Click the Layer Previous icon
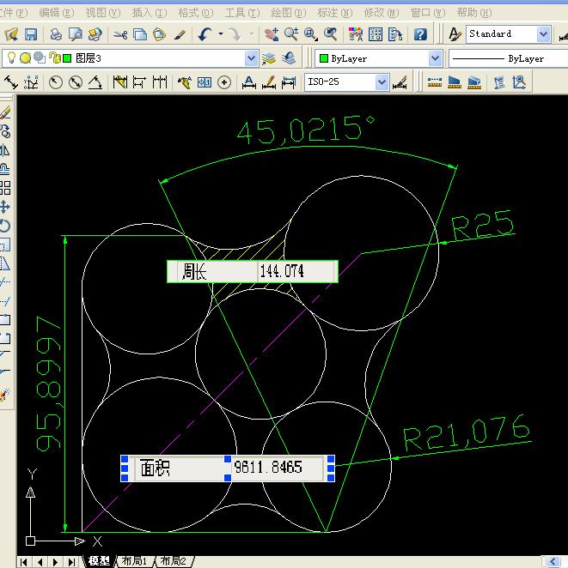 [x=289, y=58]
